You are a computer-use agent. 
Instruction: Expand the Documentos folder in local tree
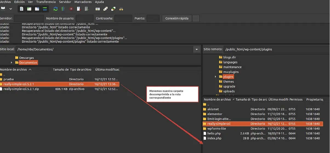(x=12, y=63)
